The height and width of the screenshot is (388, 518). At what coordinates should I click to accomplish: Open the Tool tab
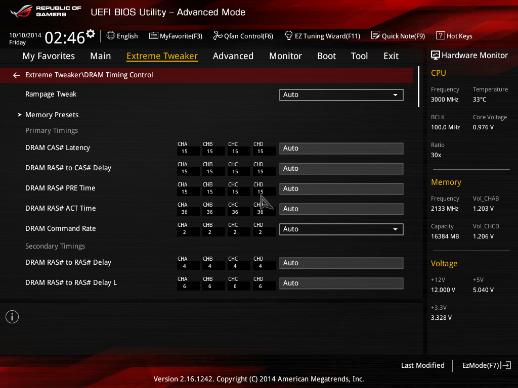pyautogui.click(x=360, y=56)
